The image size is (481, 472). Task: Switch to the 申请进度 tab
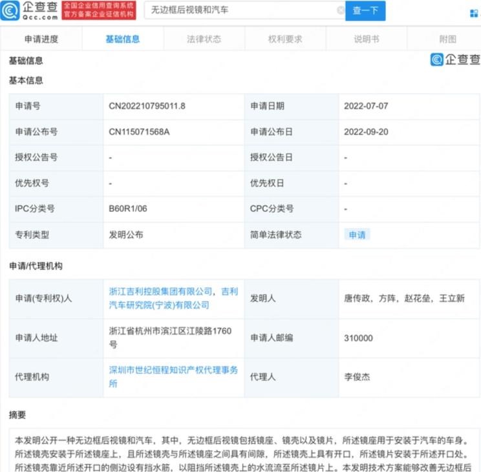pyautogui.click(x=41, y=39)
